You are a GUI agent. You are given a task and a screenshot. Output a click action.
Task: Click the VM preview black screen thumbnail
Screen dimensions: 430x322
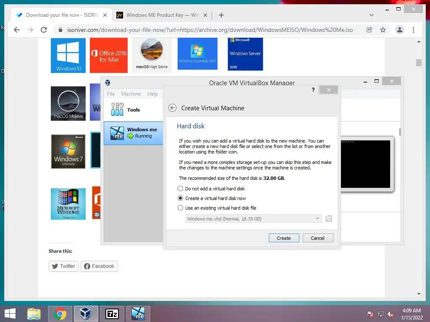(x=365, y=164)
